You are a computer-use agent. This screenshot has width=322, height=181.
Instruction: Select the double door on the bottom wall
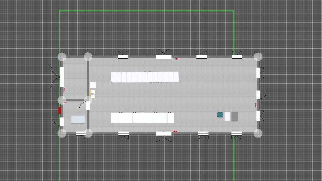click(164, 134)
